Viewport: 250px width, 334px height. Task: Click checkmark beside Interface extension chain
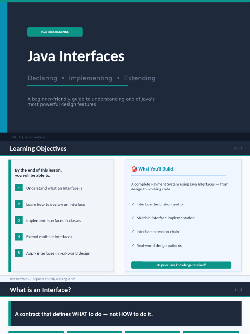coord(133,232)
